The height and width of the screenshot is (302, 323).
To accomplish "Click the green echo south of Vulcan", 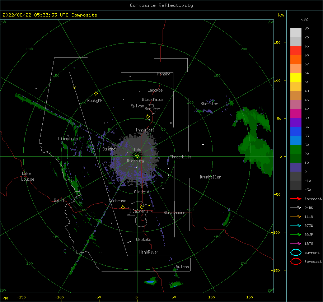I will (176, 285).
